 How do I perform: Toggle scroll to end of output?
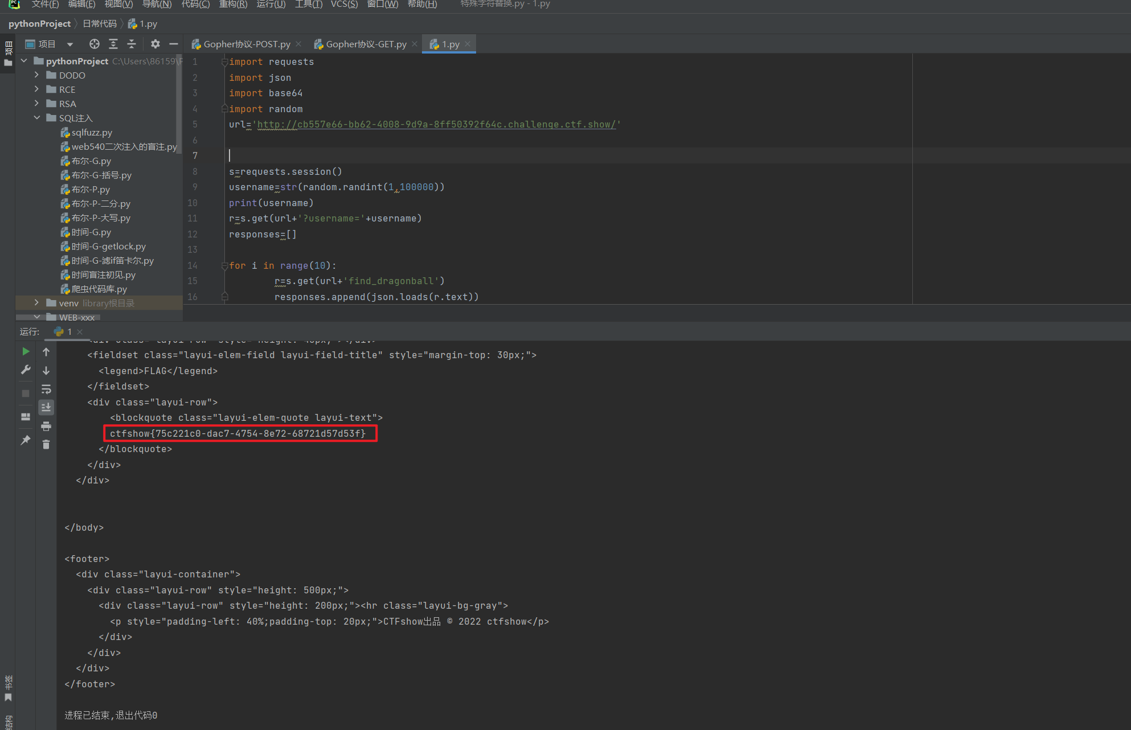[x=46, y=407]
